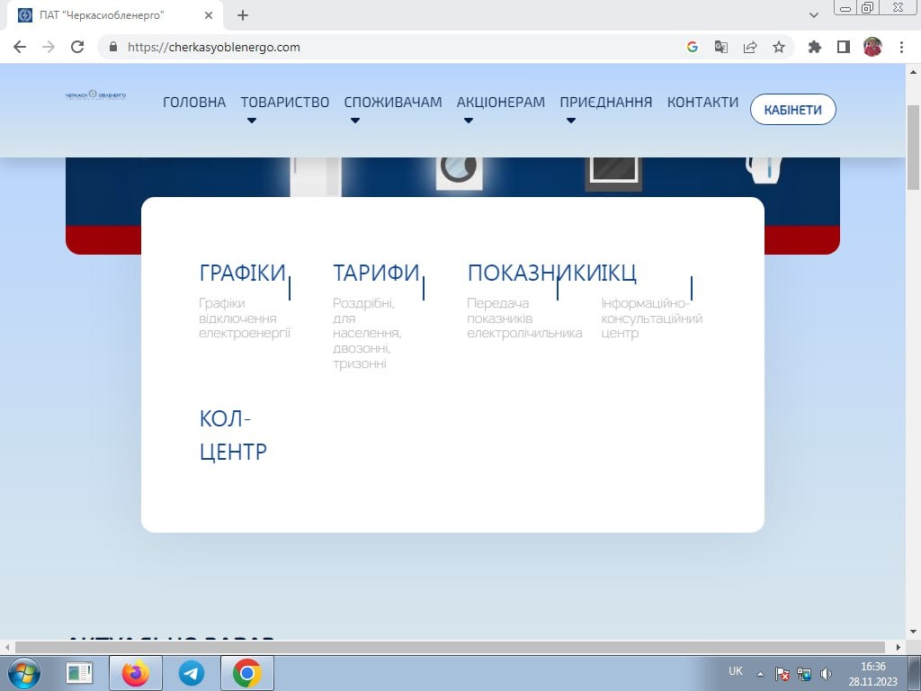Click the address bar URL field
Image resolution: width=921 pixels, height=691 pixels.
[x=396, y=48]
